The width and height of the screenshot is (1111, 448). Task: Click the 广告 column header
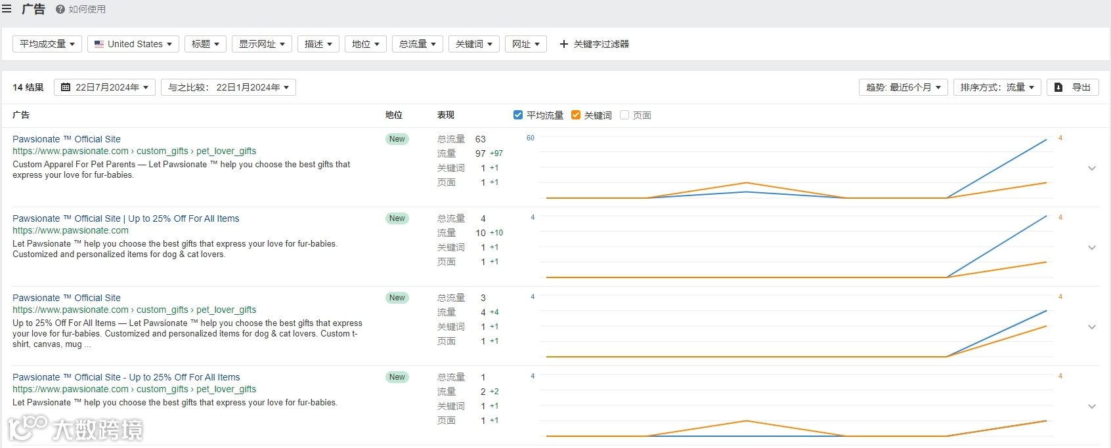[x=21, y=115]
